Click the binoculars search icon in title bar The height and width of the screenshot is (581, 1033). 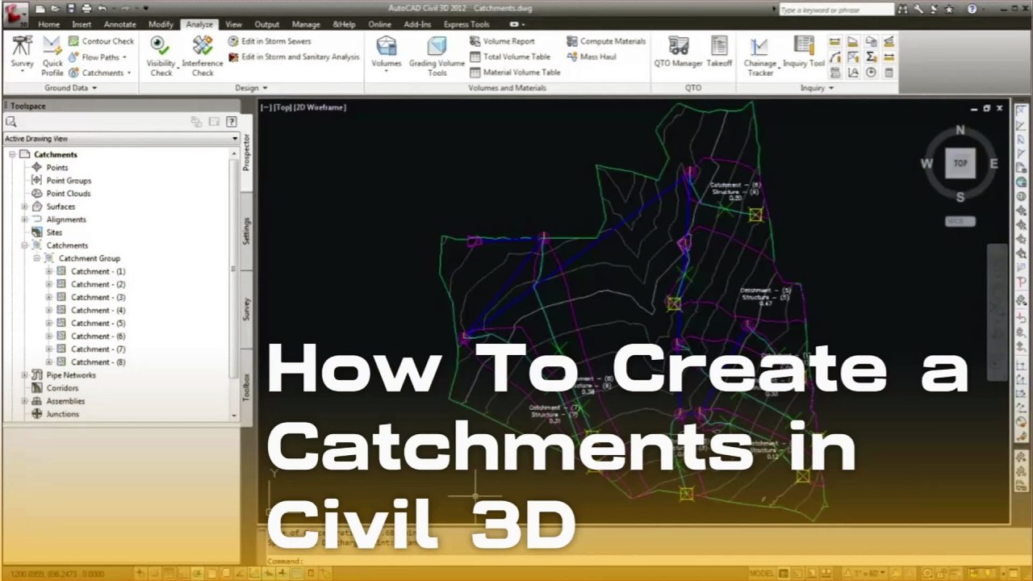point(903,10)
